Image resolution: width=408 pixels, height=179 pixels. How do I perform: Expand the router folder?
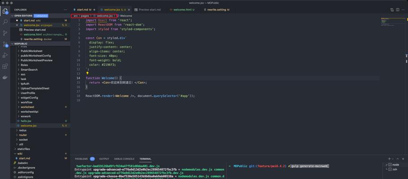23,135
